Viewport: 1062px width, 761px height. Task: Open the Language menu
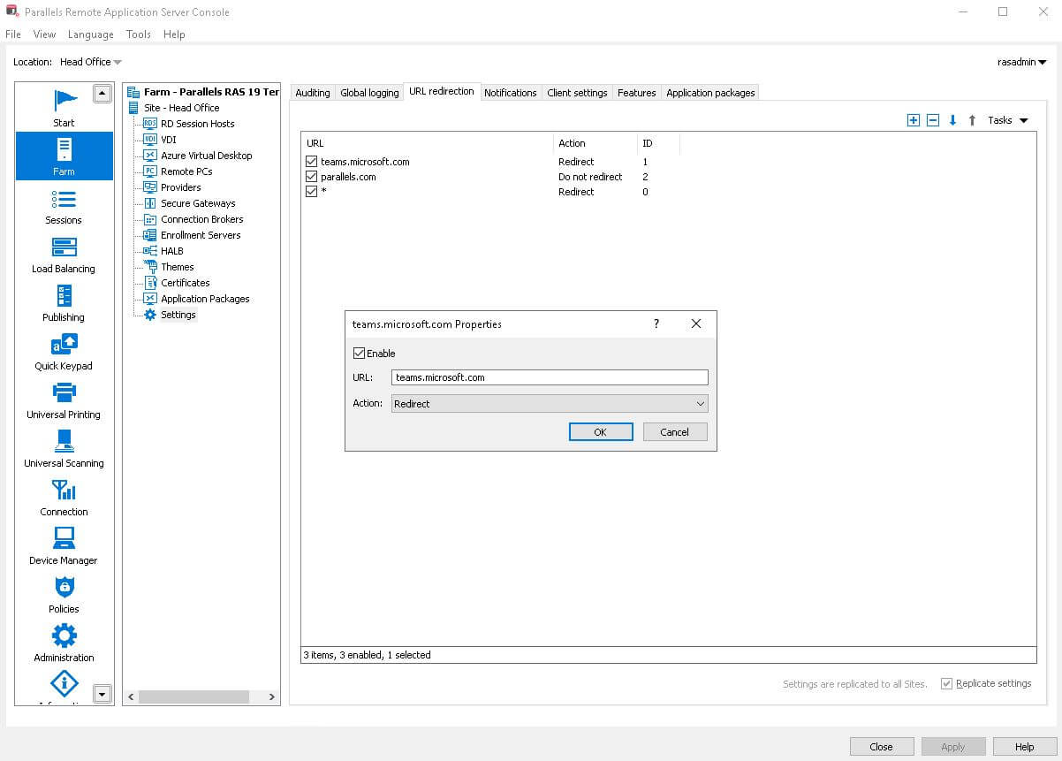pyautogui.click(x=91, y=34)
